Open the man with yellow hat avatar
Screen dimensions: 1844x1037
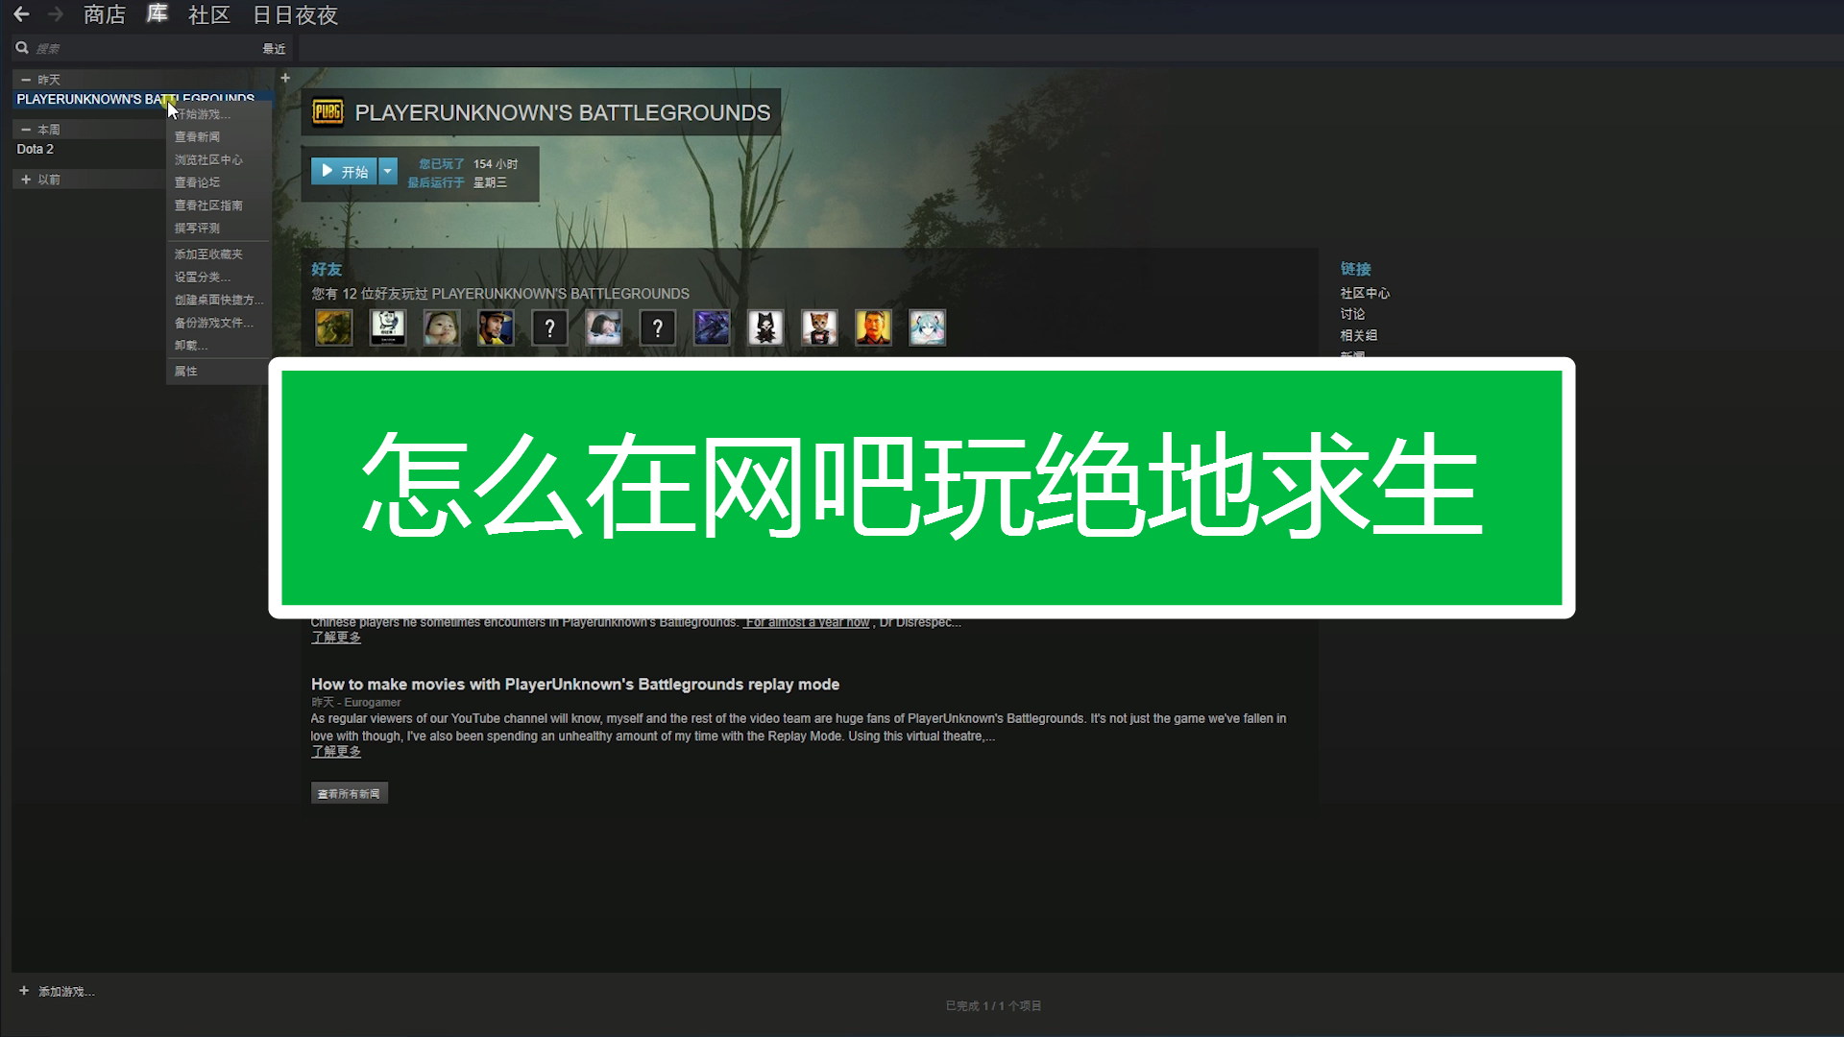click(x=496, y=327)
